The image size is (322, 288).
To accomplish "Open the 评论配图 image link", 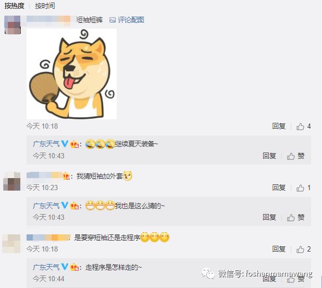I will pos(131,20).
